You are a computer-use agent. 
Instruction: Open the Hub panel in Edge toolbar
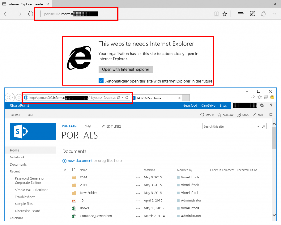tap(241, 14)
